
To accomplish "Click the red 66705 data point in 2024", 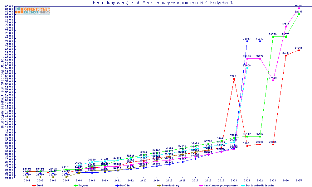I will click(x=286, y=55).
